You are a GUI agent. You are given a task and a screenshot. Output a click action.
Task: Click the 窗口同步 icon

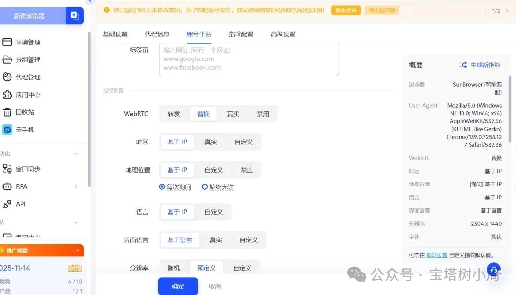click(7, 169)
